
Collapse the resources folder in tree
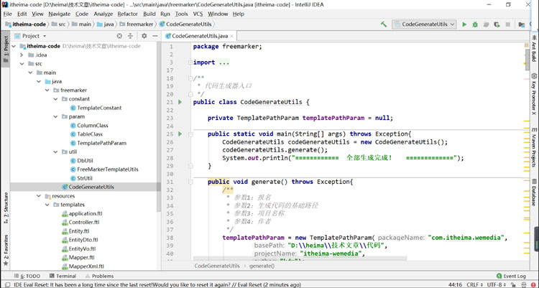click(x=40, y=195)
